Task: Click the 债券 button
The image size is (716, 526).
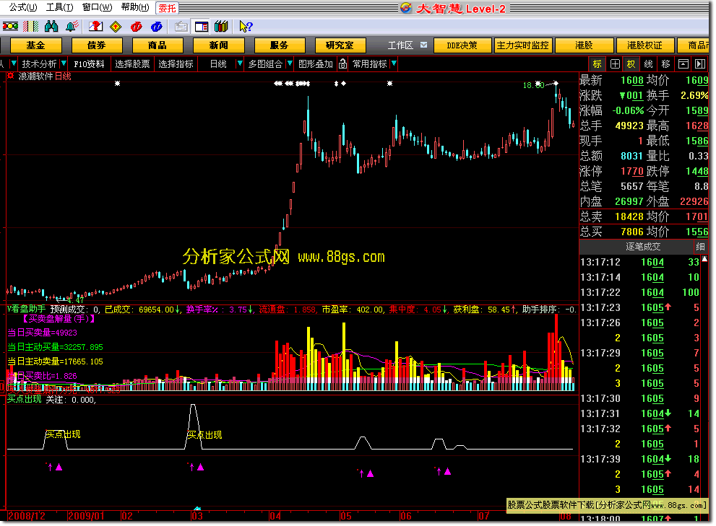Action: [97, 45]
